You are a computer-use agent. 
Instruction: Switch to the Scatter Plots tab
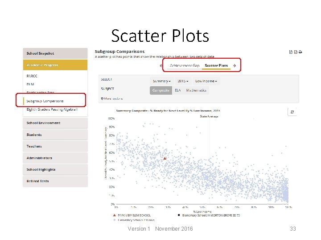pos(216,65)
